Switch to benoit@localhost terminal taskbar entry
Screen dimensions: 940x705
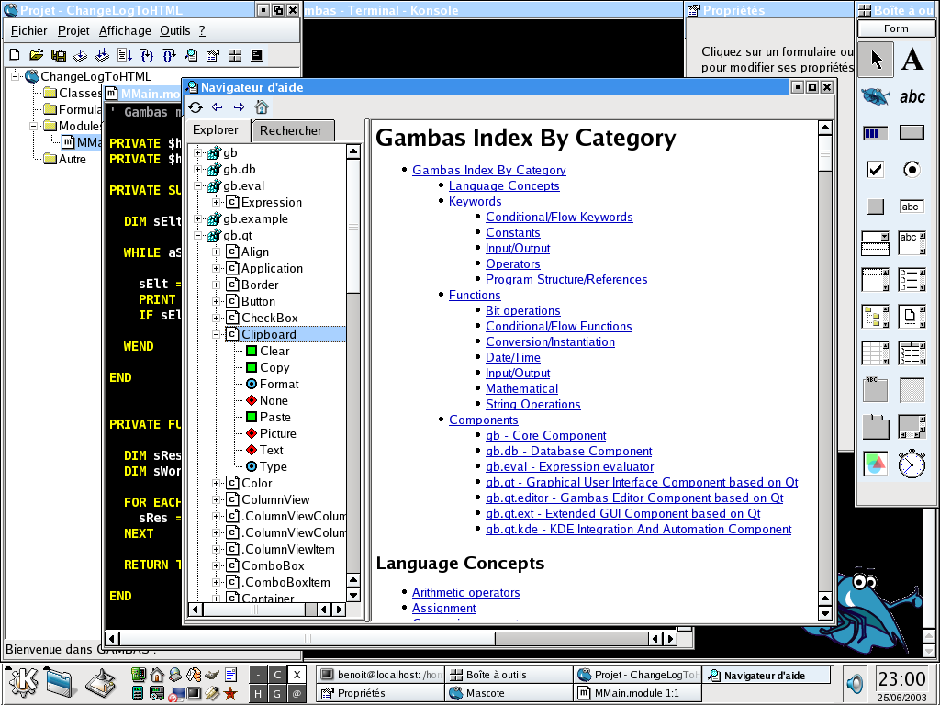[381, 675]
